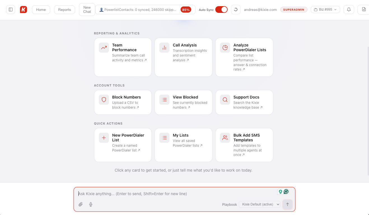Open the Playbook Kixie Default dropdown

(260, 204)
